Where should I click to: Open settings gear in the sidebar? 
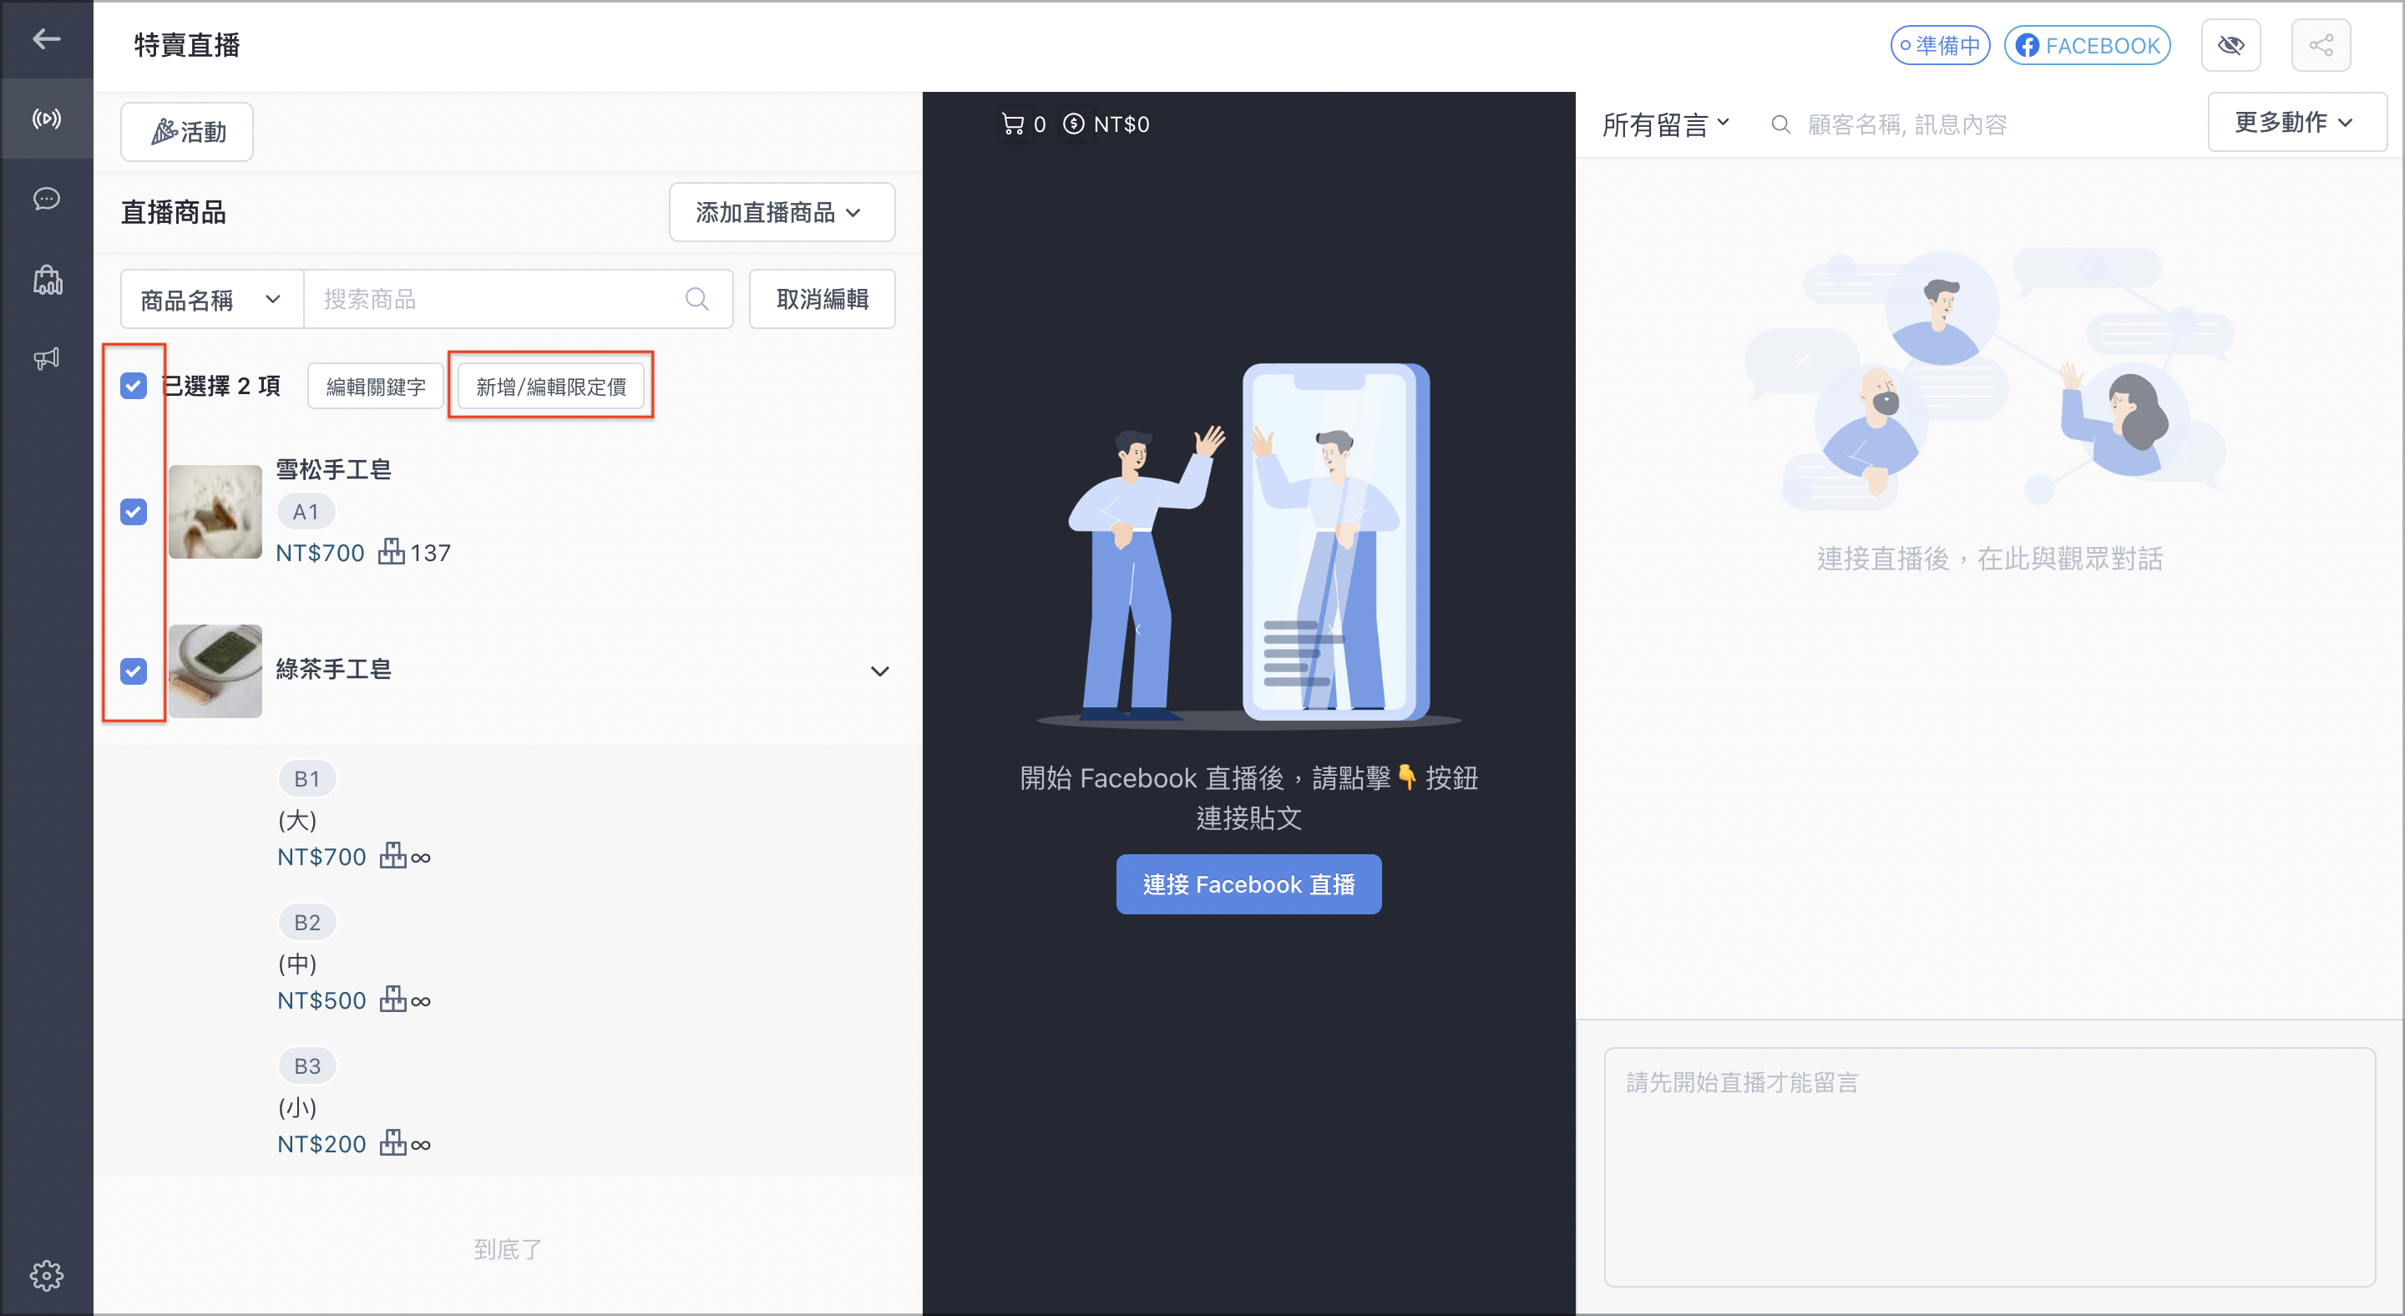(46, 1274)
